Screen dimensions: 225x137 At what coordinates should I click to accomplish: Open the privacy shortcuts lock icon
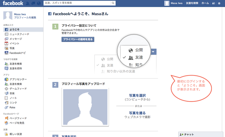point(214,3)
